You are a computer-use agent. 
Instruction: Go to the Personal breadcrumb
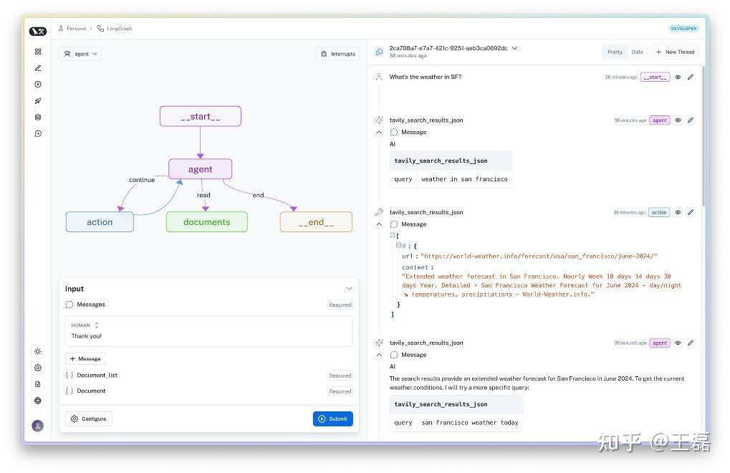pos(72,29)
